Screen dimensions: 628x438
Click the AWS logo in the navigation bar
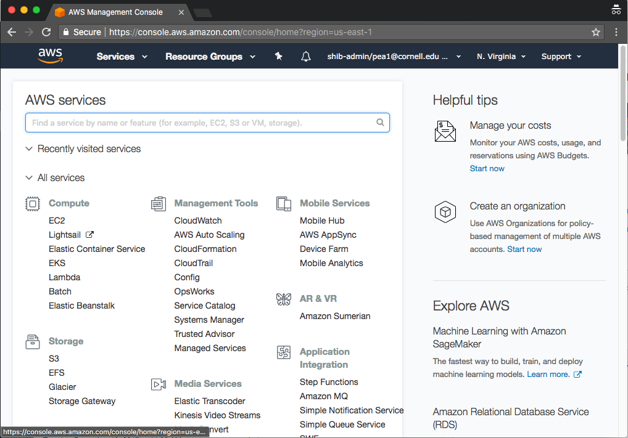pos(51,55)
